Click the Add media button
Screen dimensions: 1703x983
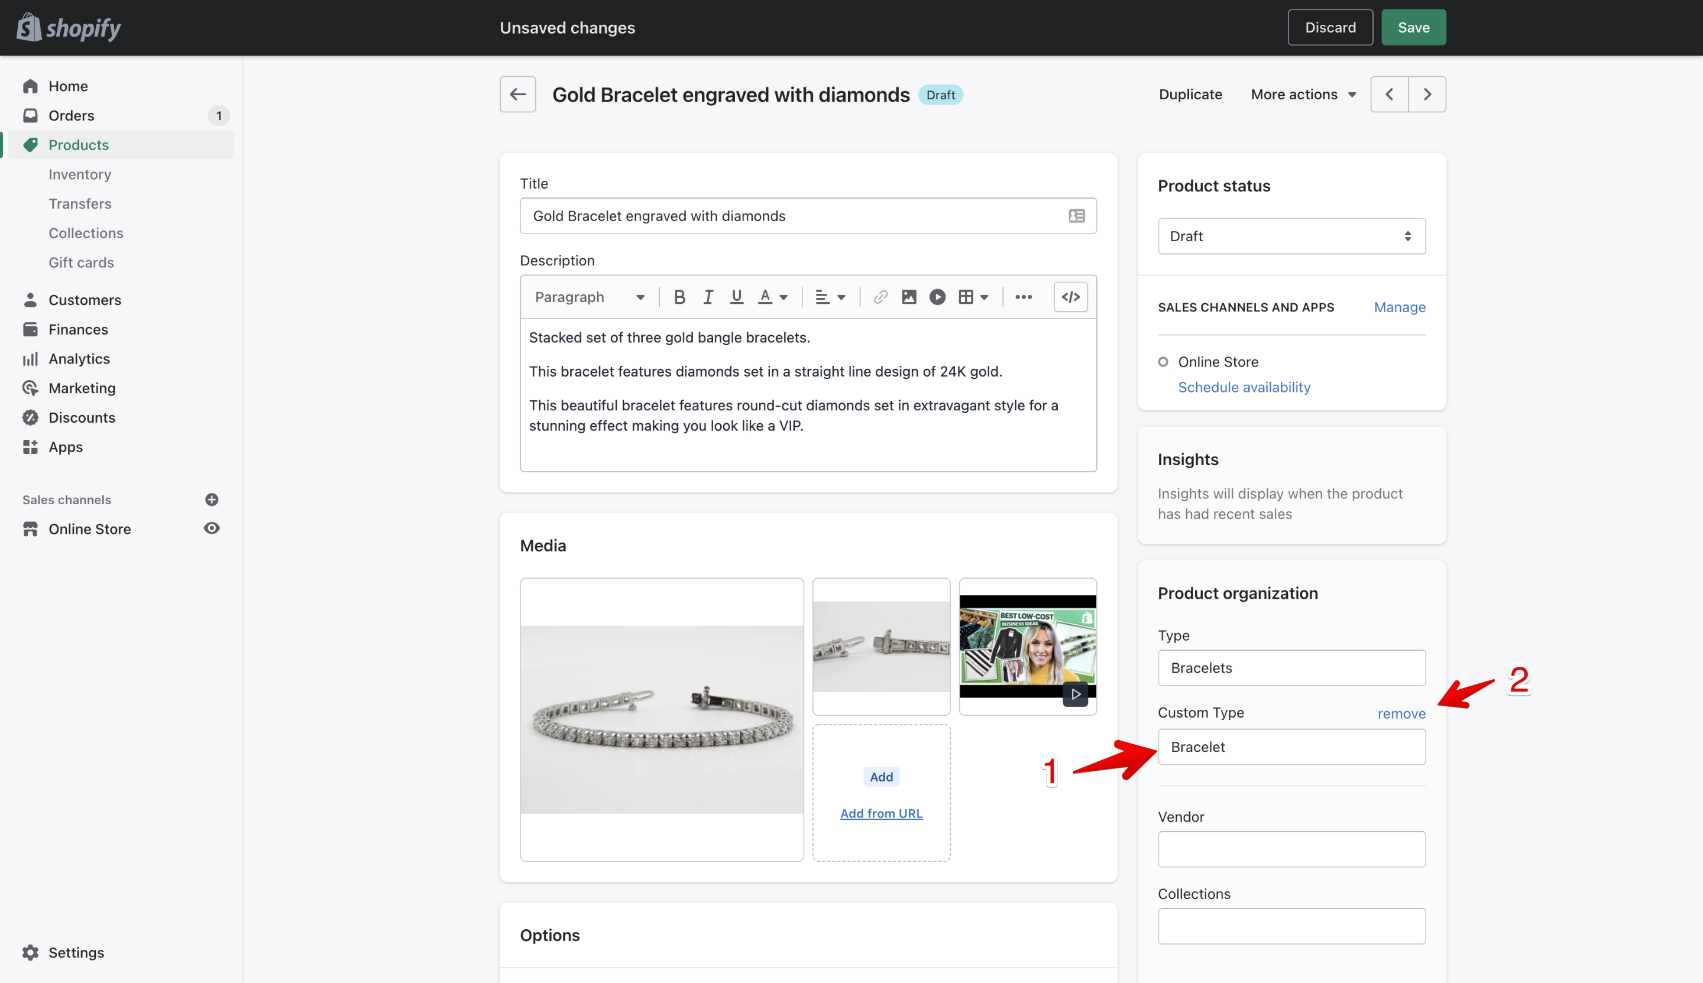pos(880,776)
